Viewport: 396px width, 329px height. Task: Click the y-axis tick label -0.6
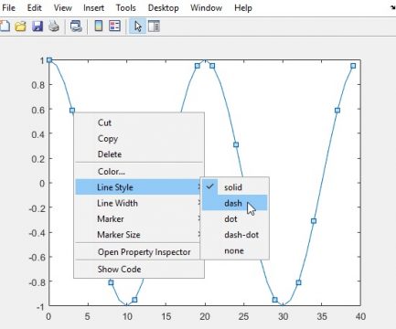point(37,258)
